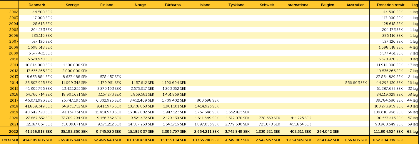Select Sverige cell 41.134.731 SEK
The image size is (419, 144).
(x=74, y=112)
